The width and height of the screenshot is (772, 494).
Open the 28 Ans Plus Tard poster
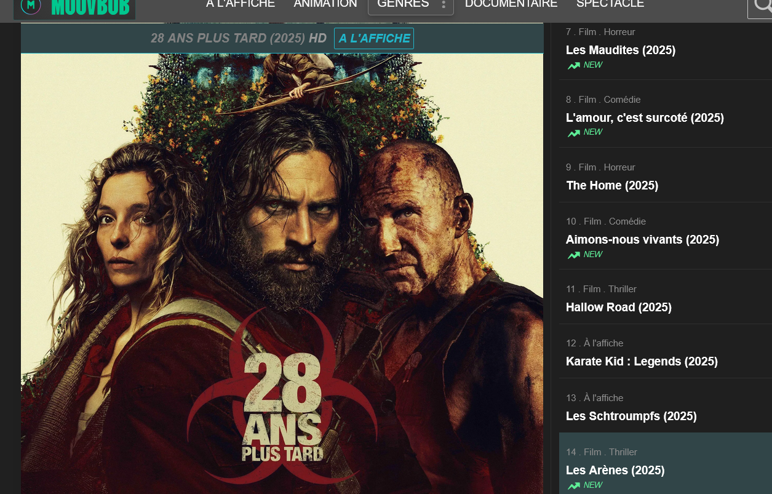tap(282, 274)
